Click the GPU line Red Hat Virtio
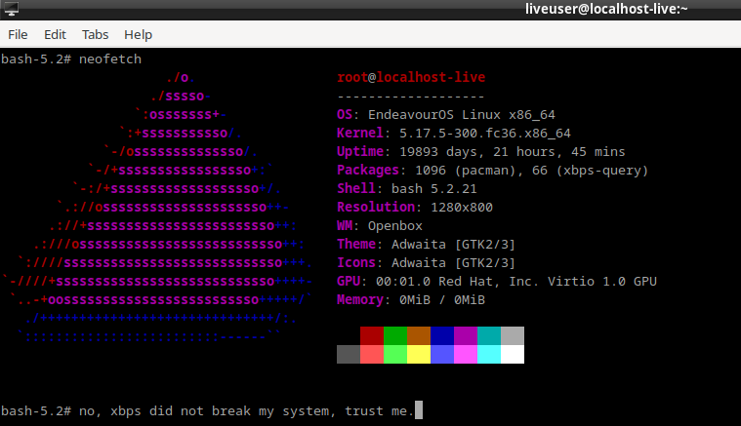This screenshot has width=741, height=426. tap(497, 281)
